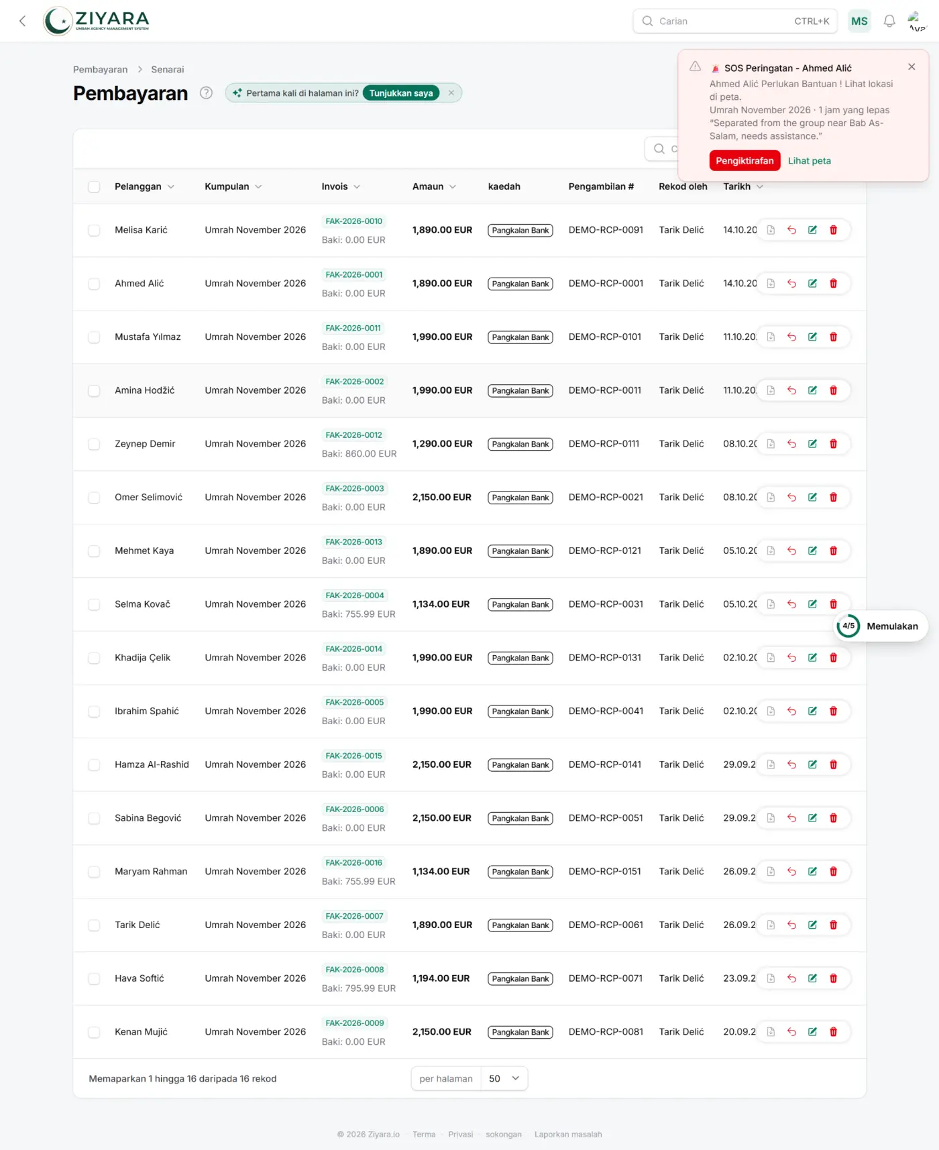The image size is (939, 1150).
Task: Open the Terma footer link
Action: coord(424,1135)
